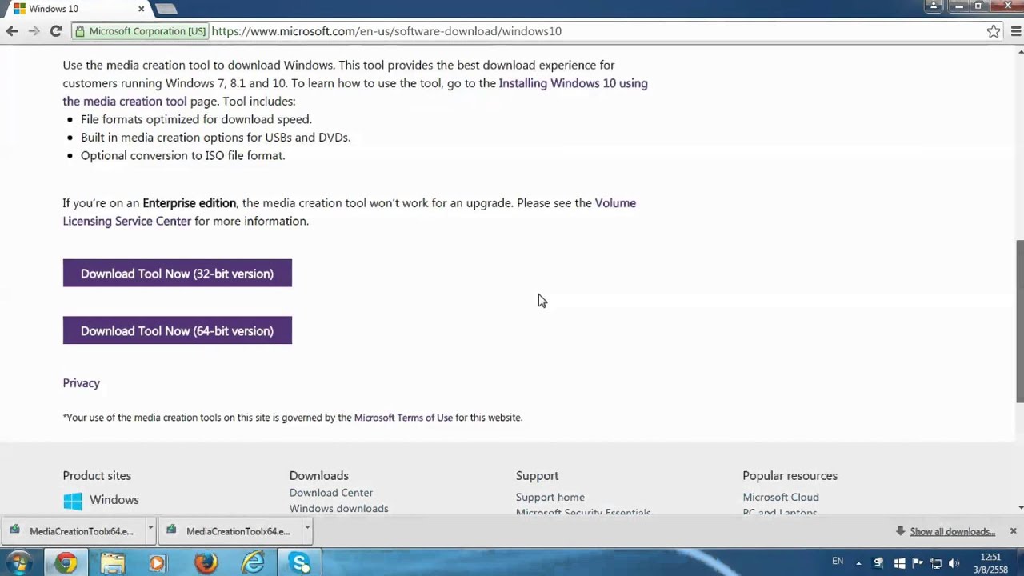Open the Chrome menu icon at the address bar's right
Screen dimensions: 1024x576
[x=1015, y=31]
